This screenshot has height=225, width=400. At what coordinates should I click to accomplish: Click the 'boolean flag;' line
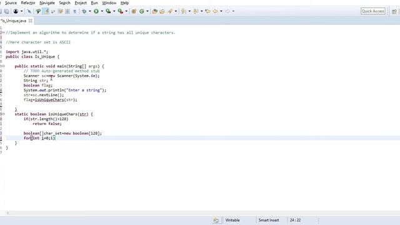tap(38, 86)
